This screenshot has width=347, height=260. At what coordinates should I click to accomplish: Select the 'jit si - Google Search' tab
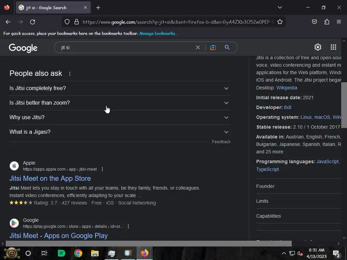(53, 8)
